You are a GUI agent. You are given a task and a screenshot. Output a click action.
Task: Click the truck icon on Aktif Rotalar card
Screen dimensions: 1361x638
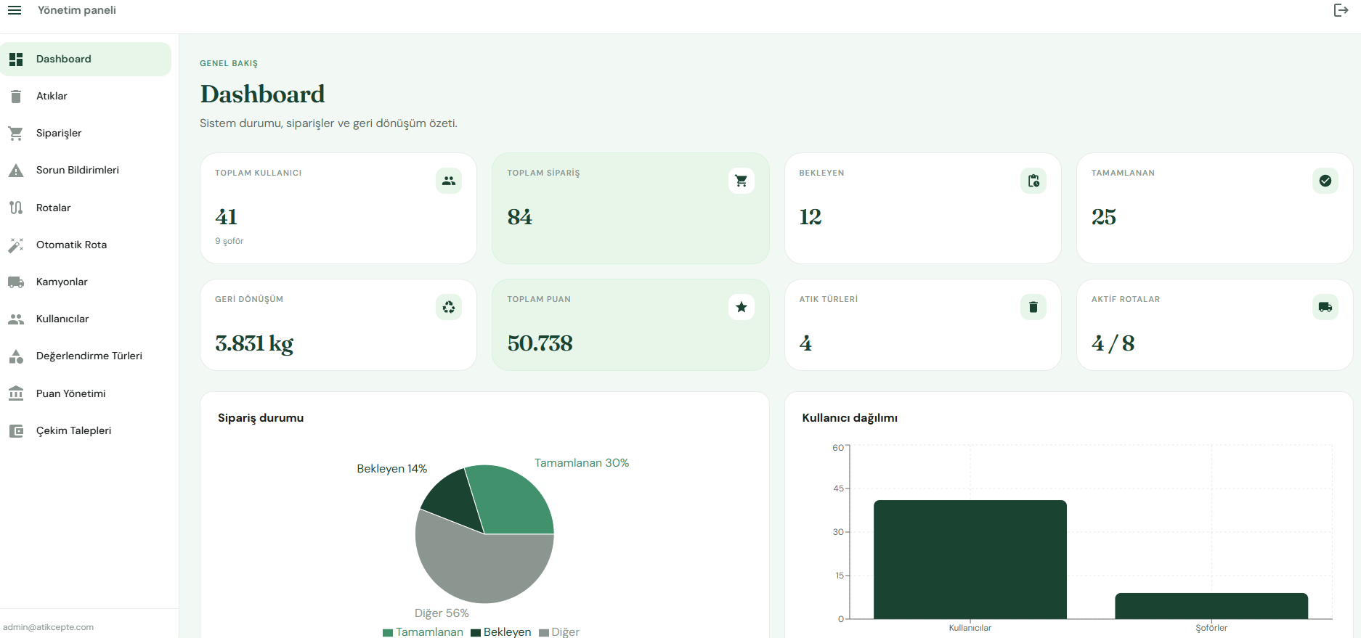tap(1325, 307)
